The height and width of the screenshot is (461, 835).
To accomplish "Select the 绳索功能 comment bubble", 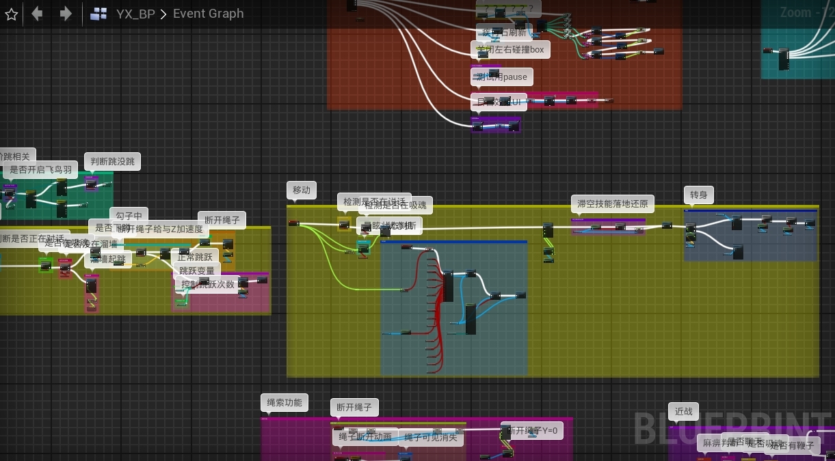I will [x=284, y=402].
